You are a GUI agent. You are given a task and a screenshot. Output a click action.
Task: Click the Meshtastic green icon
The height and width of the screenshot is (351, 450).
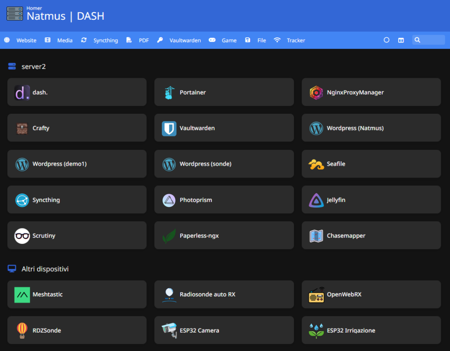click(22, 295)
